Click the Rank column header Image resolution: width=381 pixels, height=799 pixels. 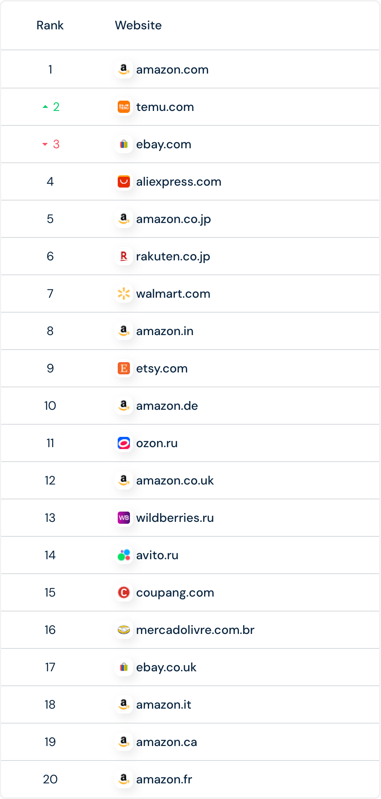click(50, 25)
